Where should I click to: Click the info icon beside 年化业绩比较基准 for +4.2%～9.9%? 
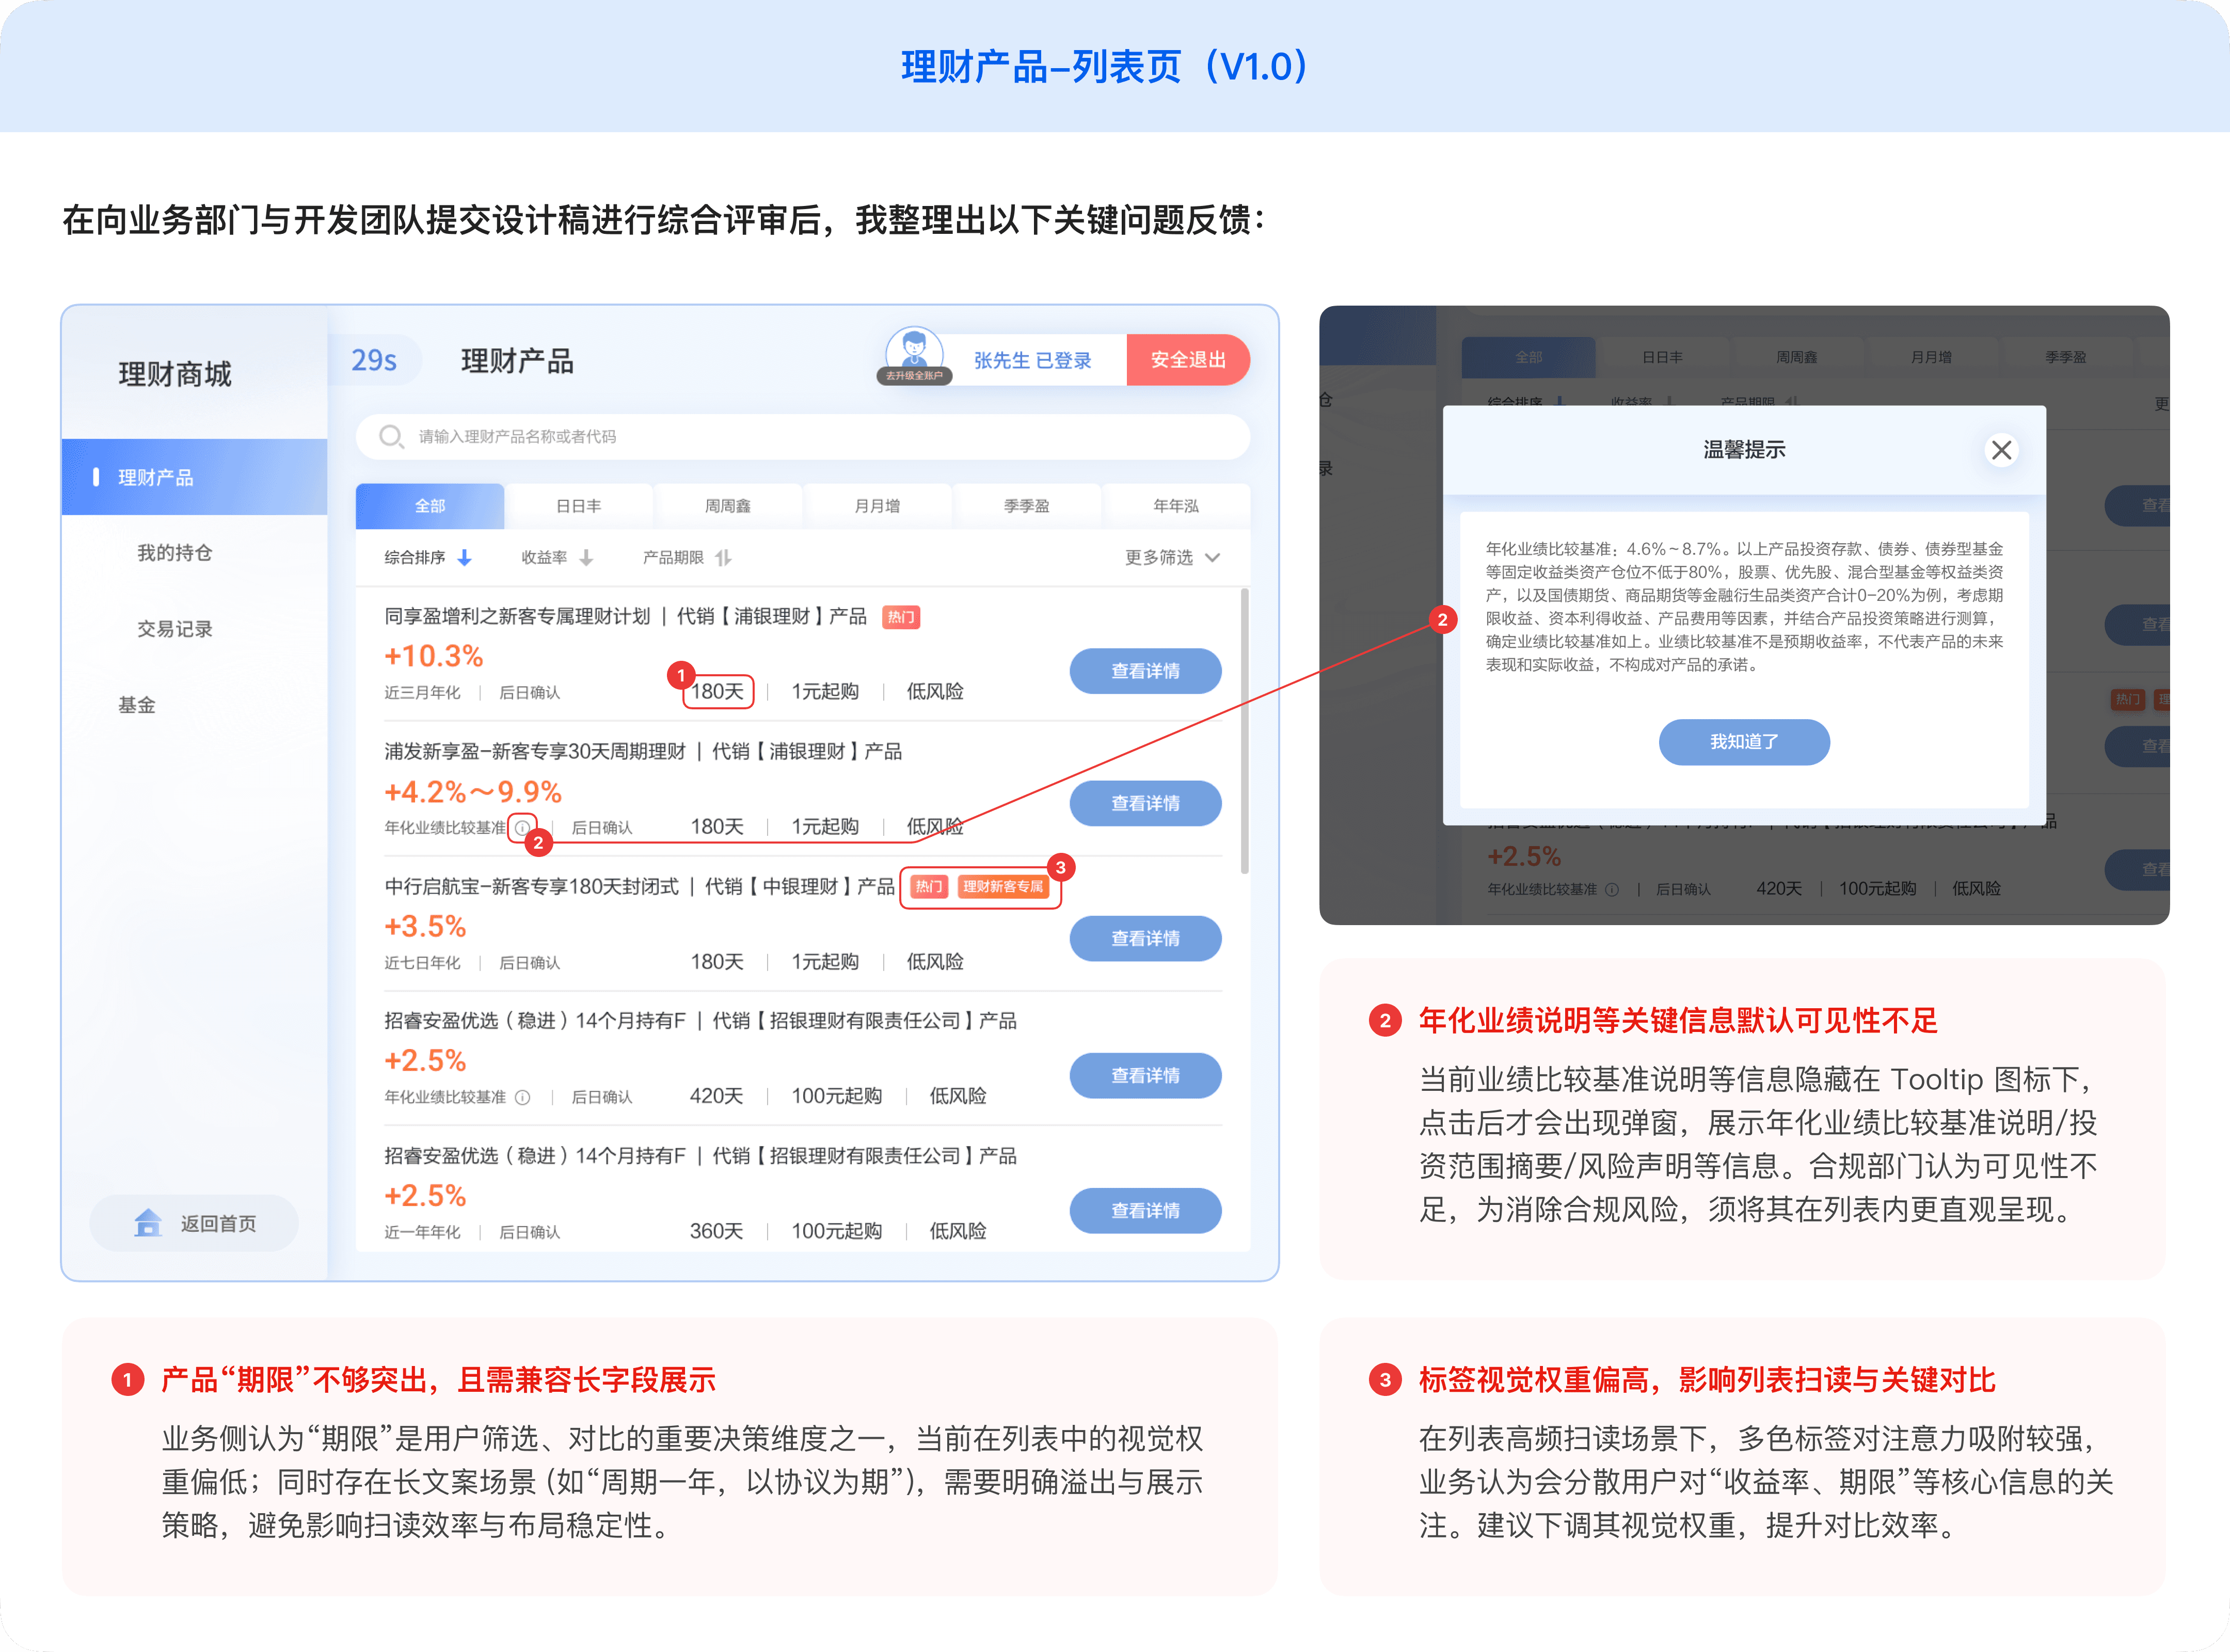(522, 827)
